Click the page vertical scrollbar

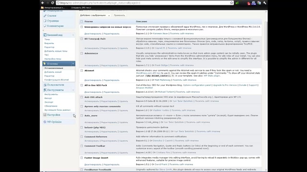pos(266,41)
